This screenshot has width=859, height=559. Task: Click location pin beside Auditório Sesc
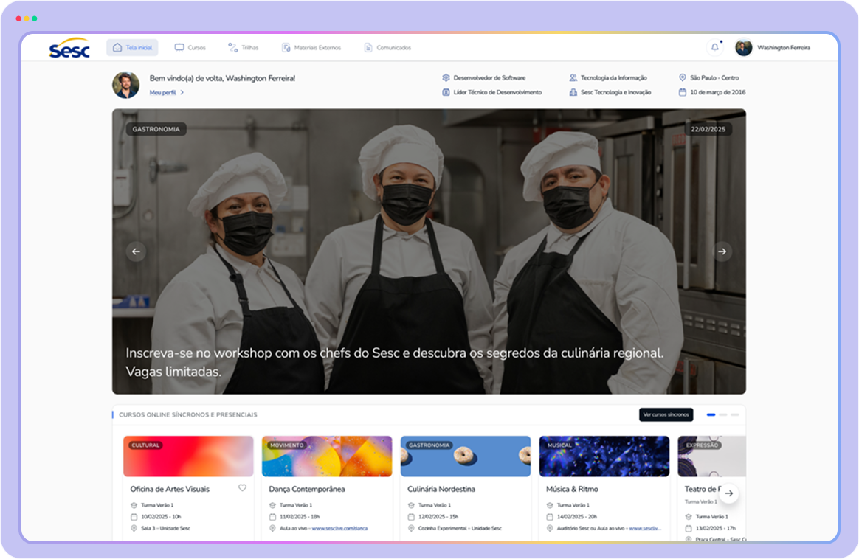tap(550, 528)
